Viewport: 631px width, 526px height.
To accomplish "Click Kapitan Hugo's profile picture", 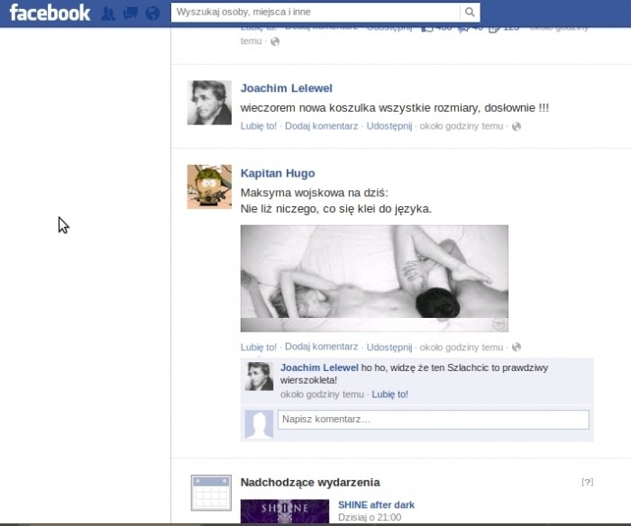I will tap(209, 187).
